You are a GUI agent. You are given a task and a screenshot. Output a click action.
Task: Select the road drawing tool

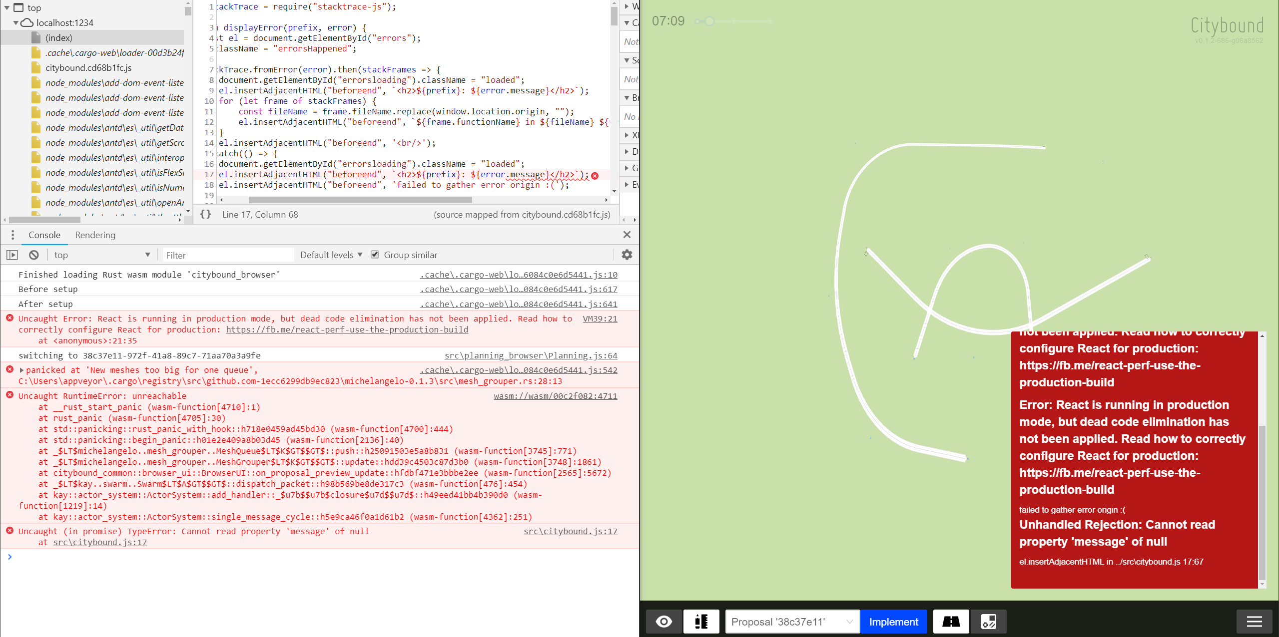[x=951, y=622]
